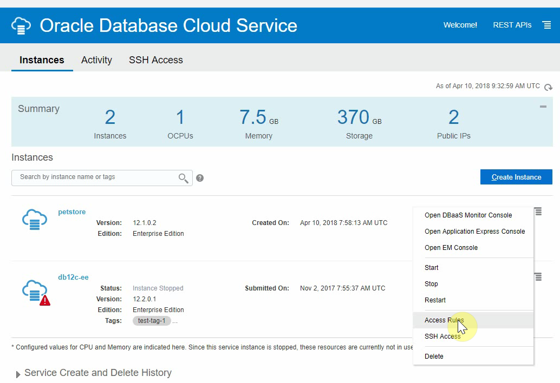Click db12c-ee version value 12.2.0.1

click(x=144, y=299)
